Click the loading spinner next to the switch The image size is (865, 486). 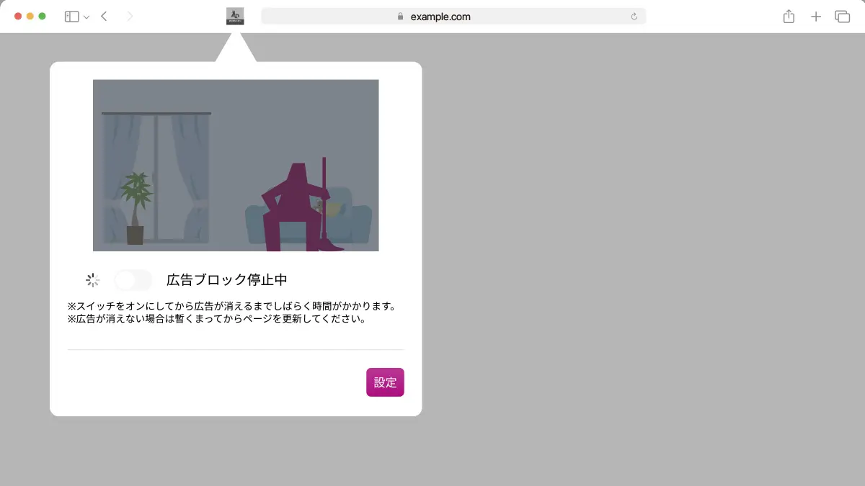click(92, 279)
